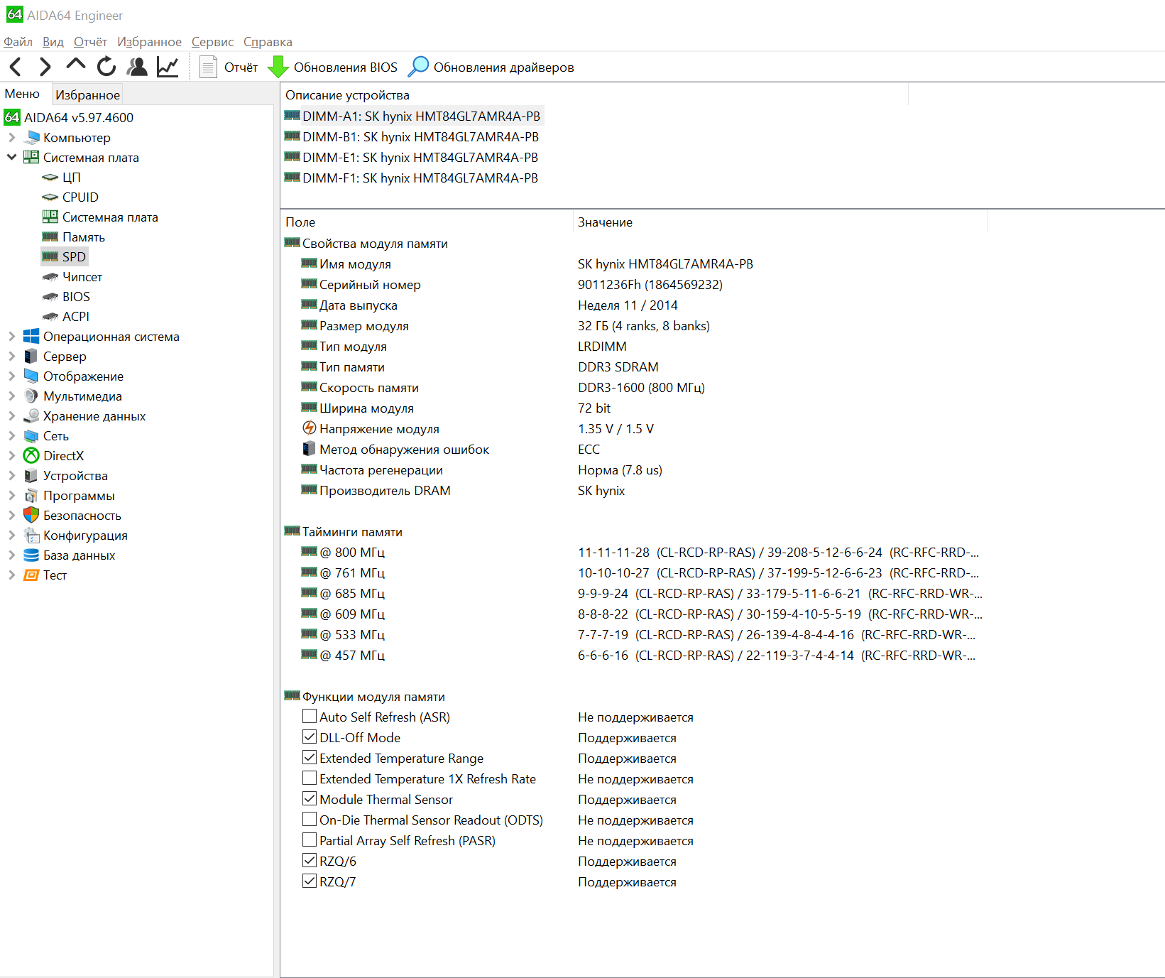Click the Отчёт toolbar button label
The width and height of the screenshot is (1165, 978).
tap(241, 67)
